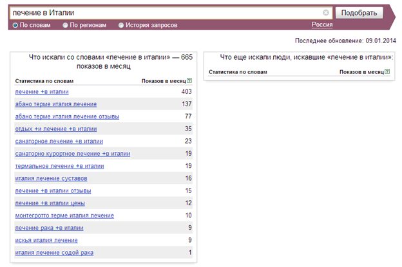
Task: Open the 'абано терме италия лечение' link
Action: coord(56,104)
